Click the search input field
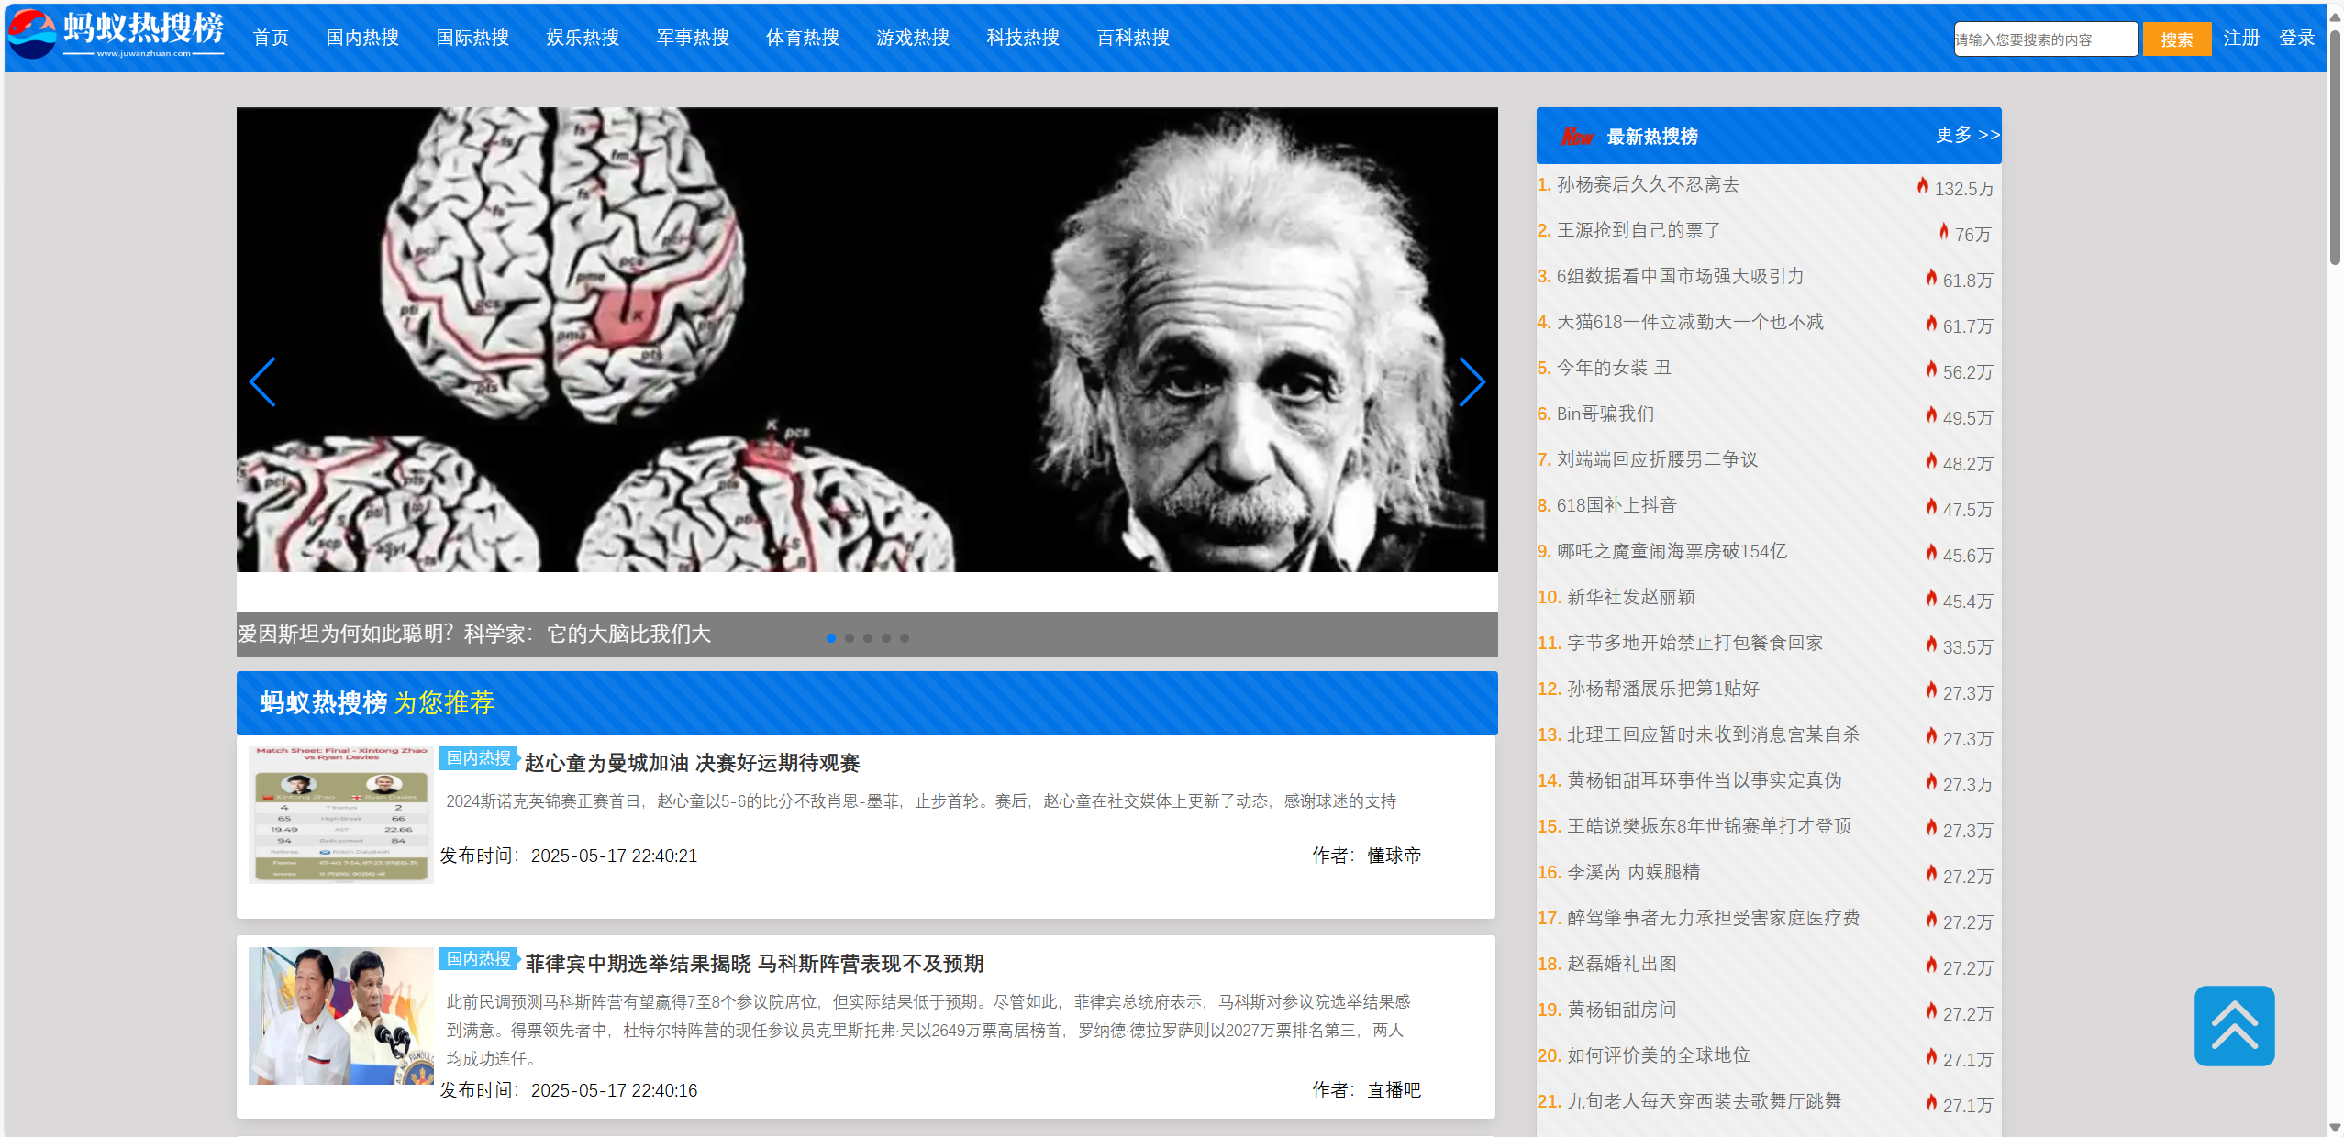Screen dimensions: 2344x1137 pos(2046,38)
